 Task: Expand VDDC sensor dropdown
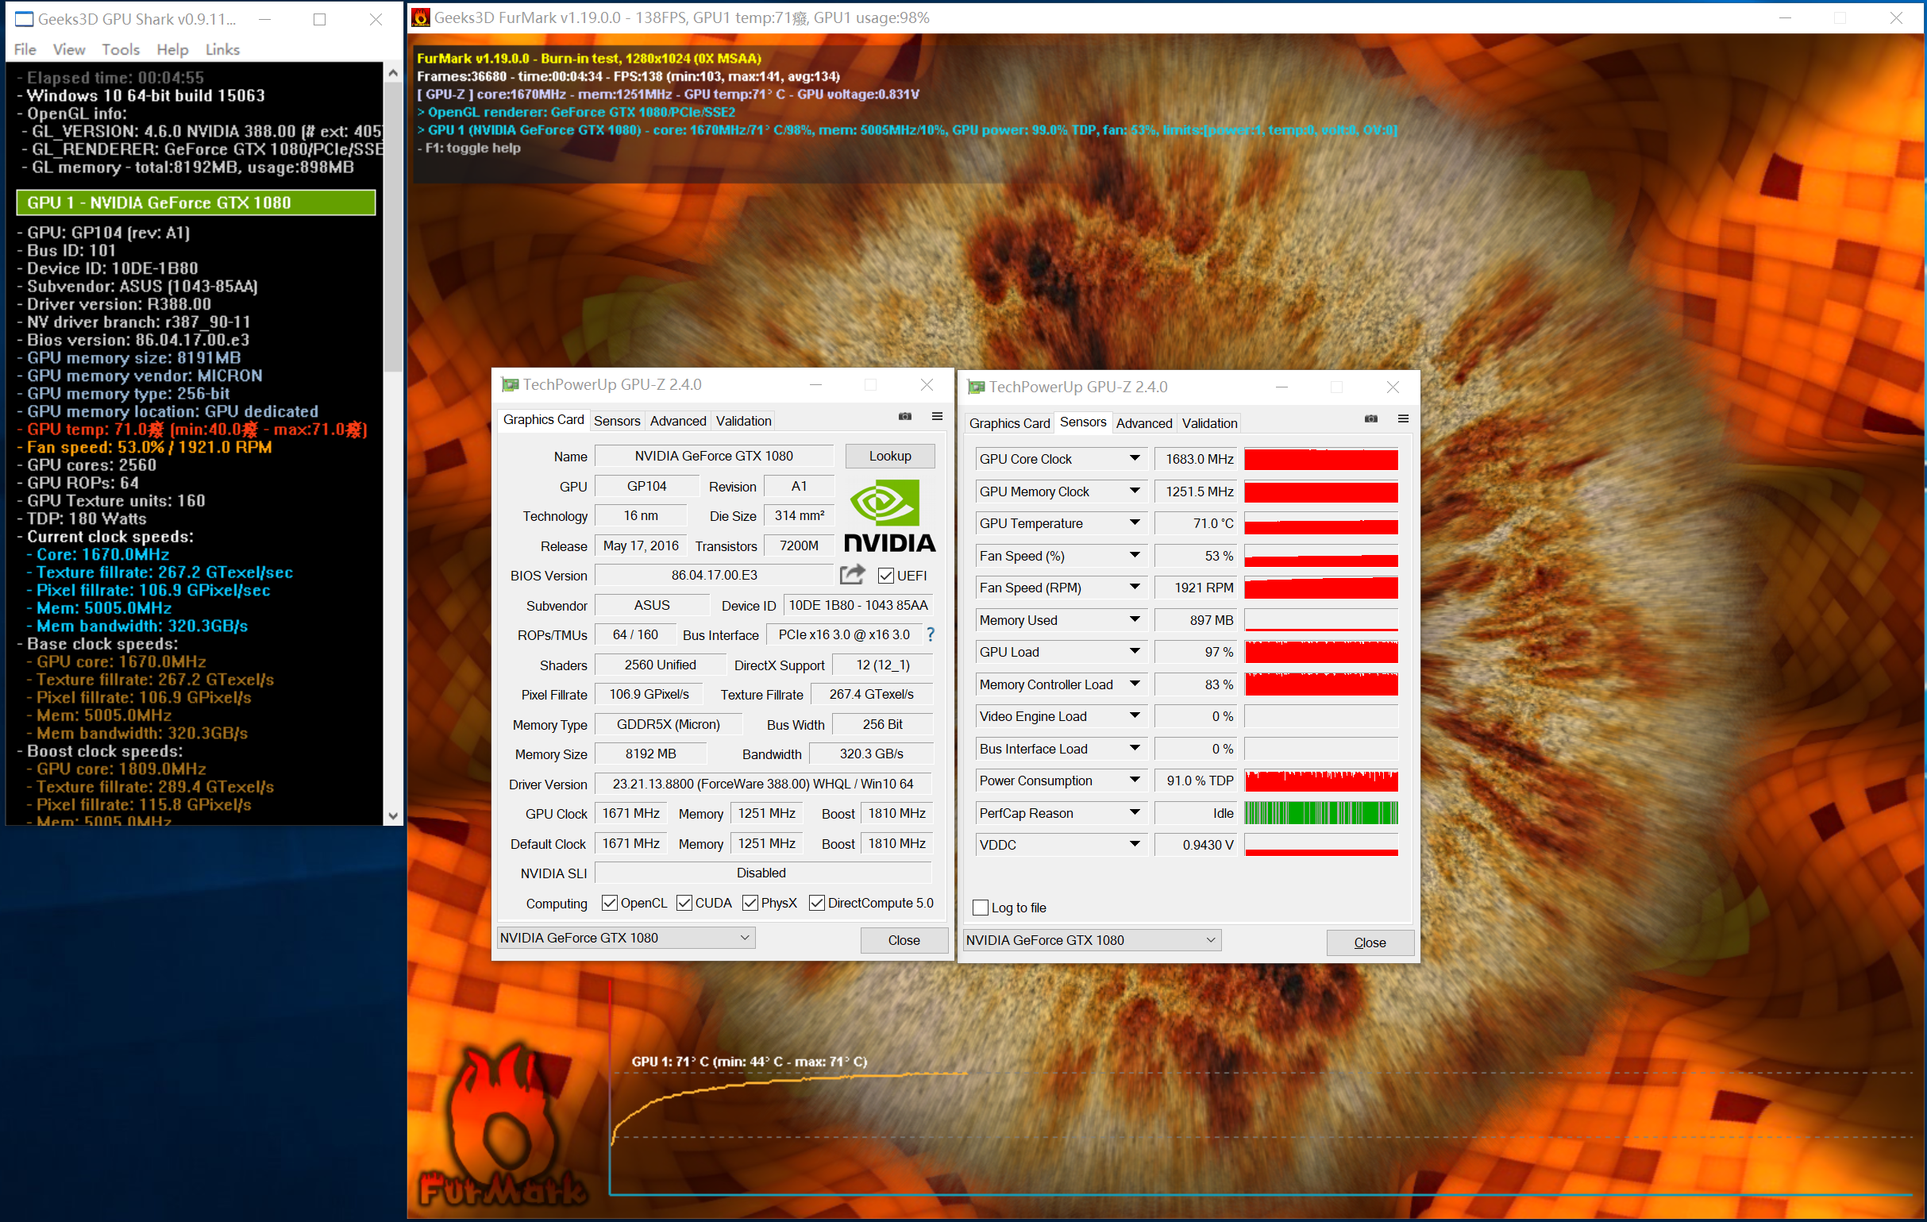pos(1135,844)
